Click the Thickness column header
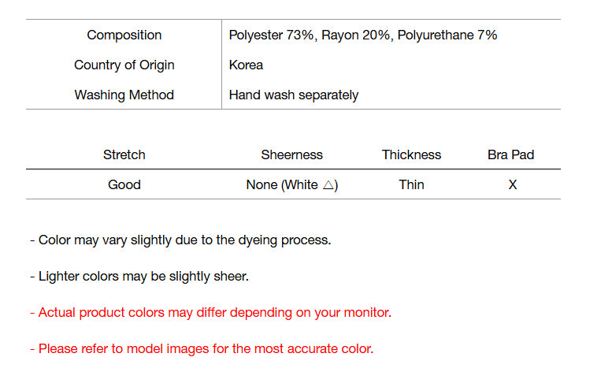590x372 pixels. [x=411, y=154]
